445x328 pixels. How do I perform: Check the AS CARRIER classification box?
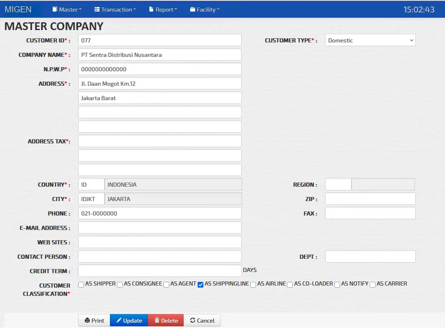(x=373, y=285)
